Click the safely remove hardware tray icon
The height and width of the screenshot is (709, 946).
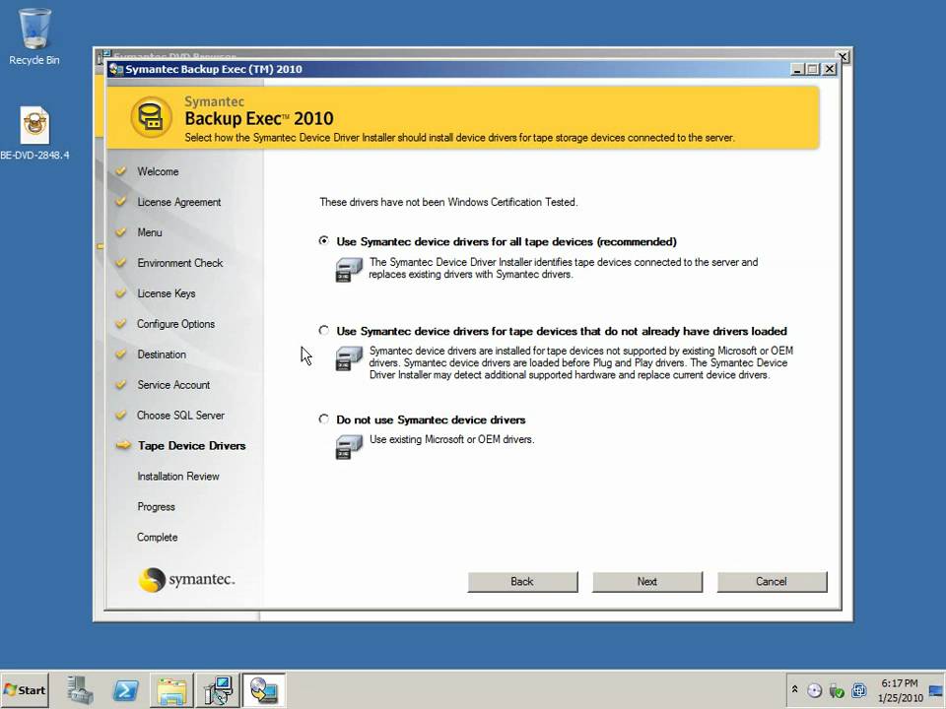pyautogui.click(x=837, y=691)
